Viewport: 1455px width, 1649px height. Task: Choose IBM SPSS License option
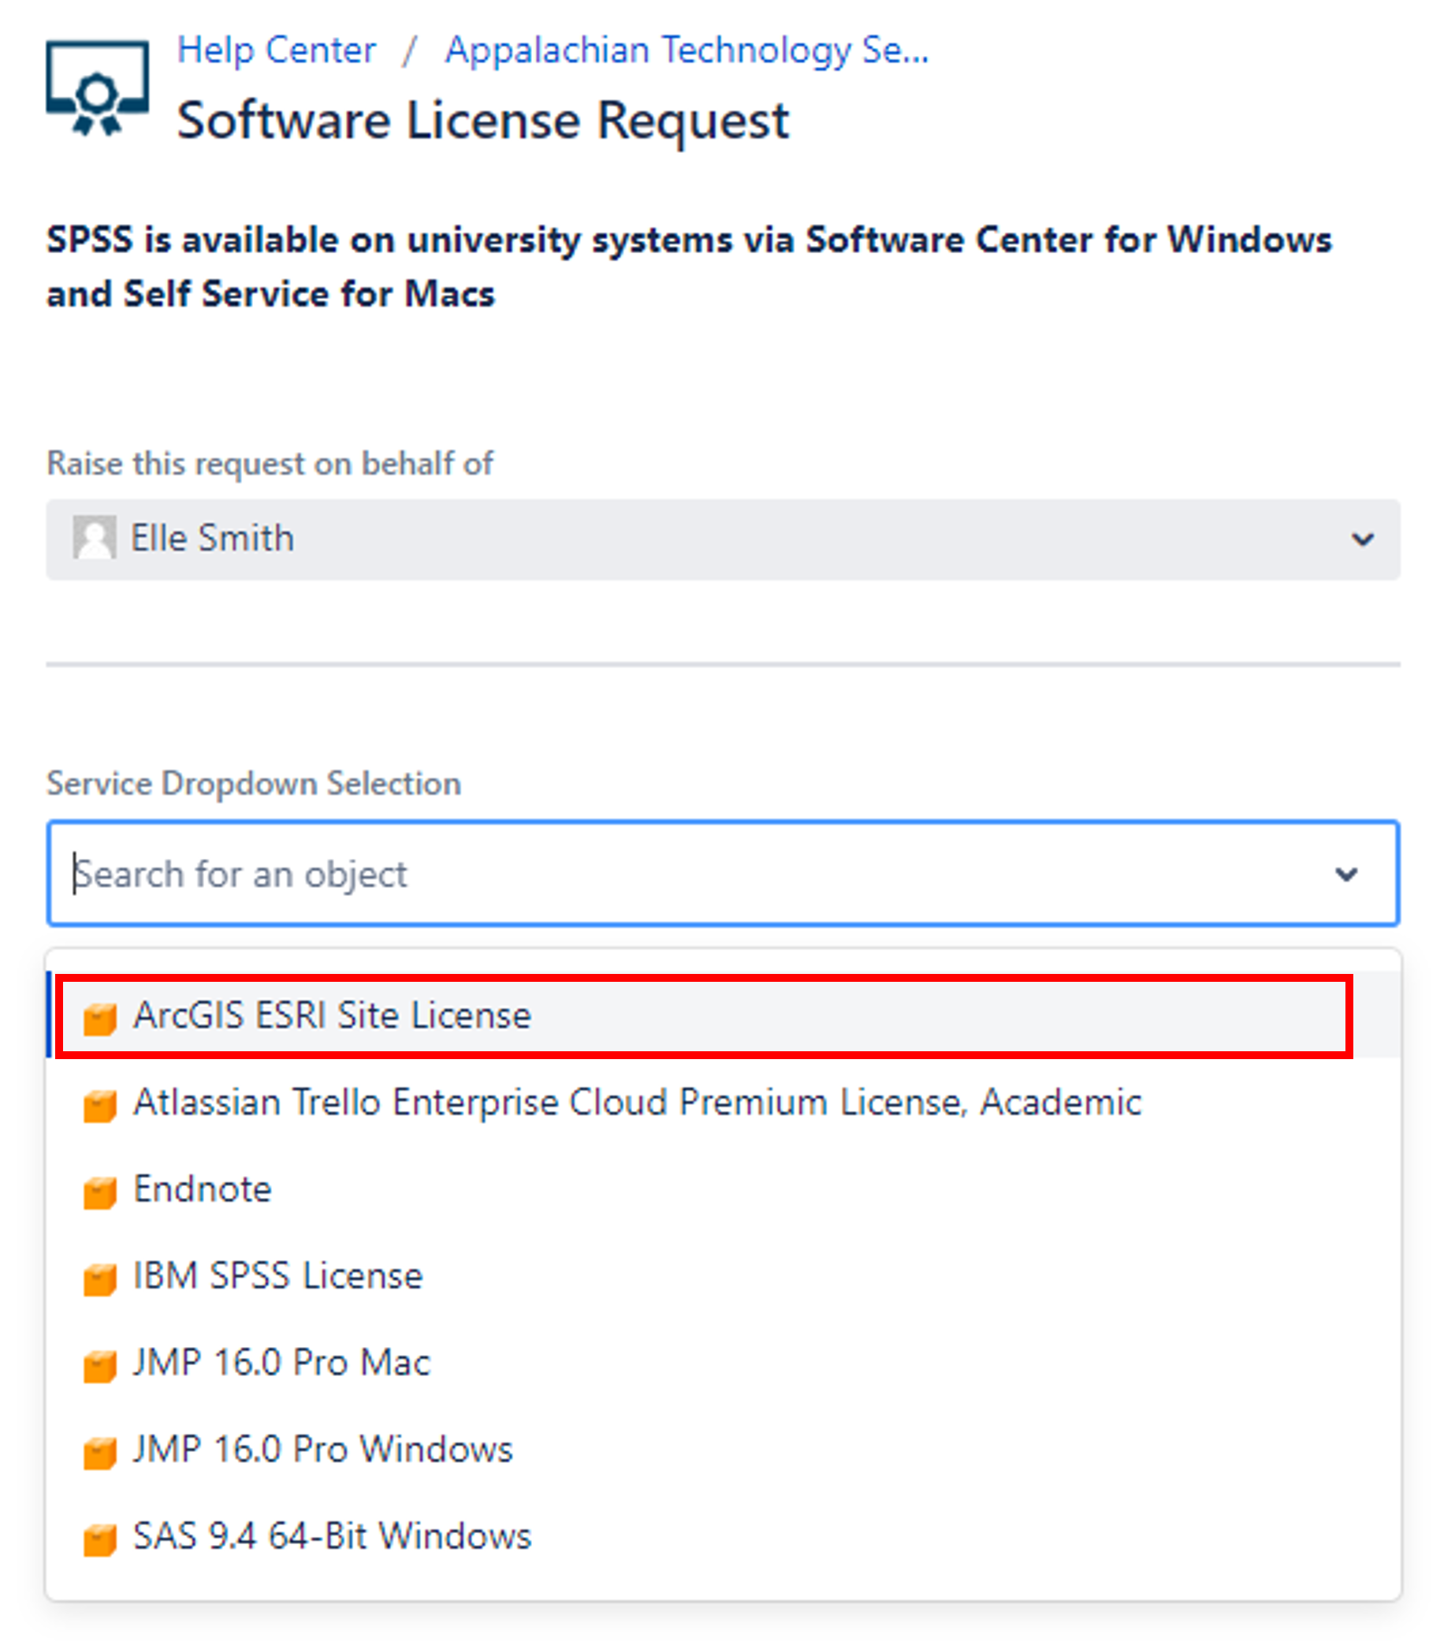coord(724,1276)
